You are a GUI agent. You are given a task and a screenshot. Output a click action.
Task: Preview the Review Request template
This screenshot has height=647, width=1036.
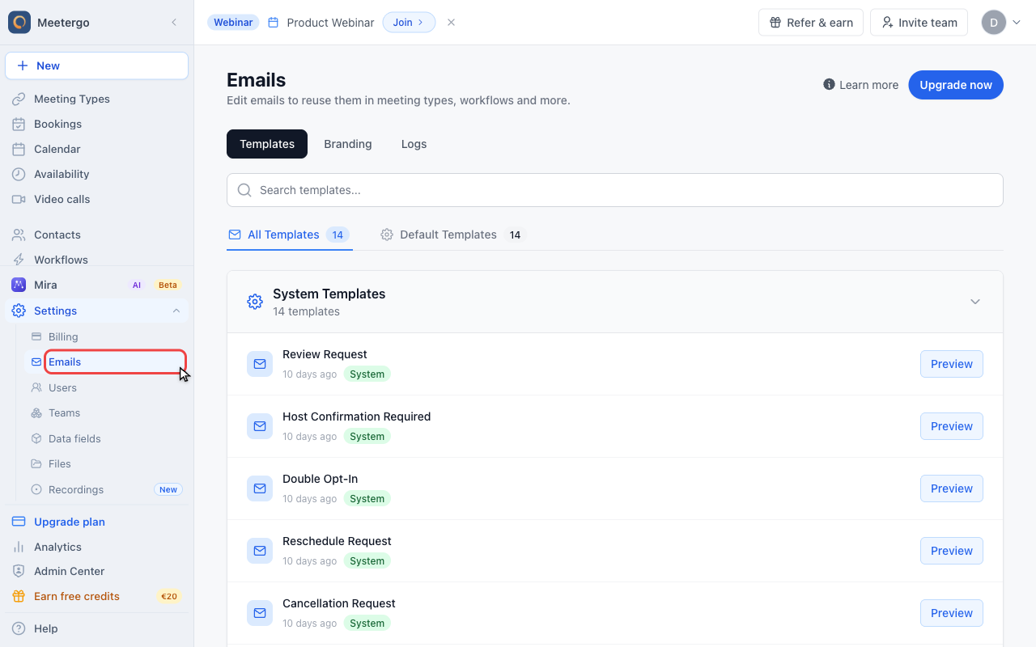point(952,364)
